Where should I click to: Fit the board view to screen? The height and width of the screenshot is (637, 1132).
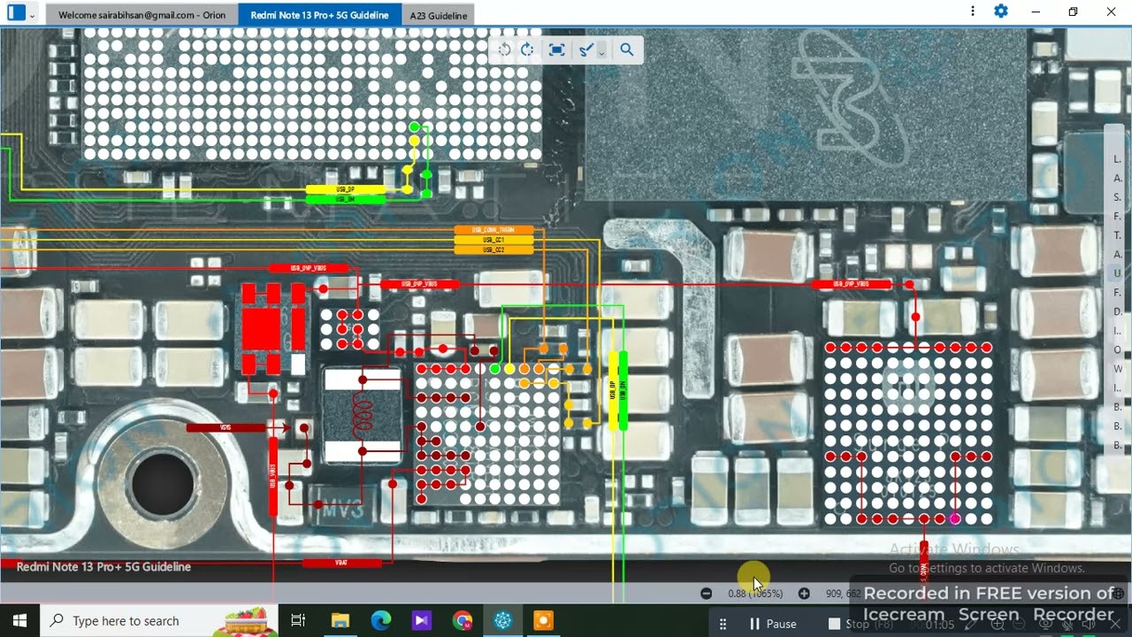click(x=556, y=50)
